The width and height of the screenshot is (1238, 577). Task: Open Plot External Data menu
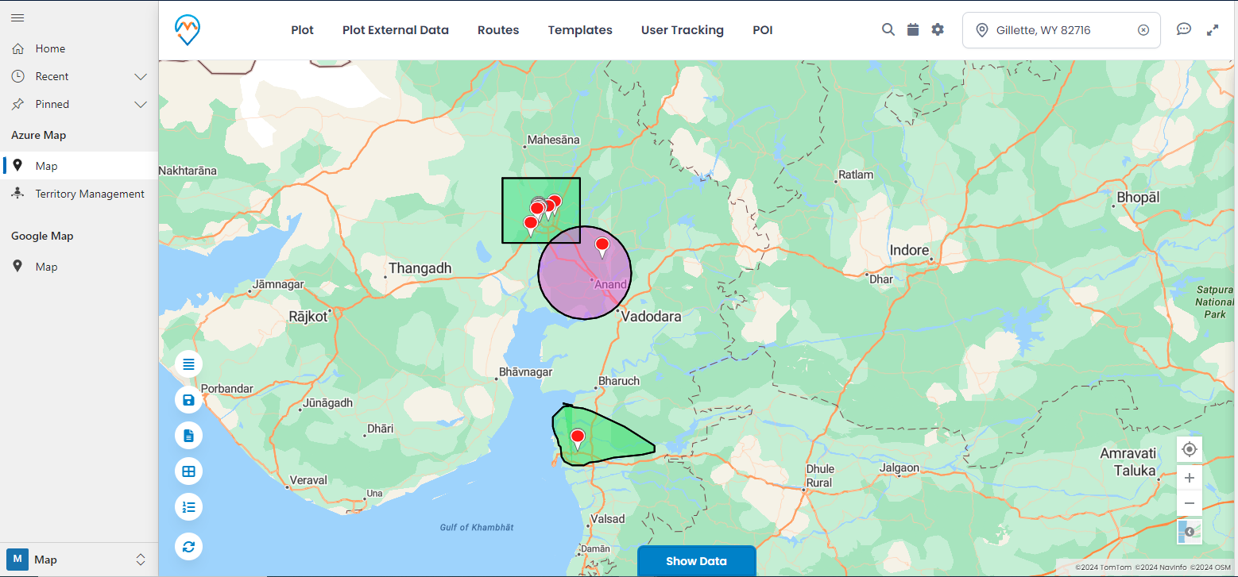coord(396,30)
